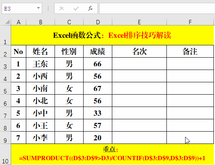This screenshot has height=165, width=215.
Task: Select score cell '66'
Action: 98,64
